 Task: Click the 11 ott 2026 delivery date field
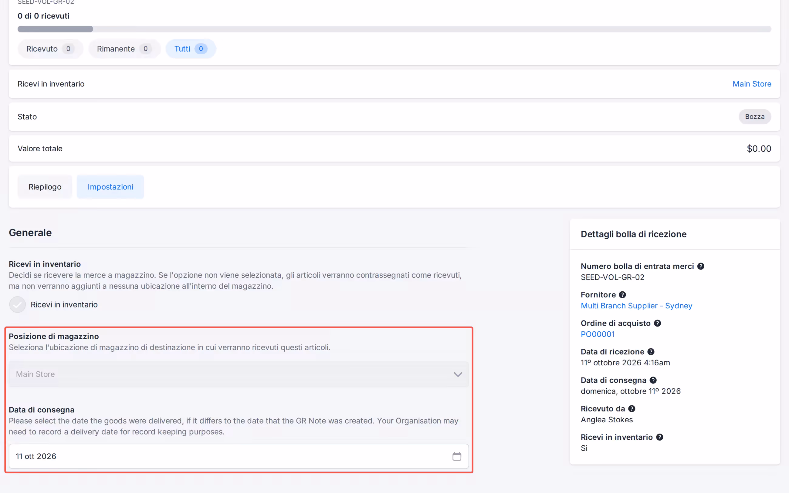tap(239, 456)
